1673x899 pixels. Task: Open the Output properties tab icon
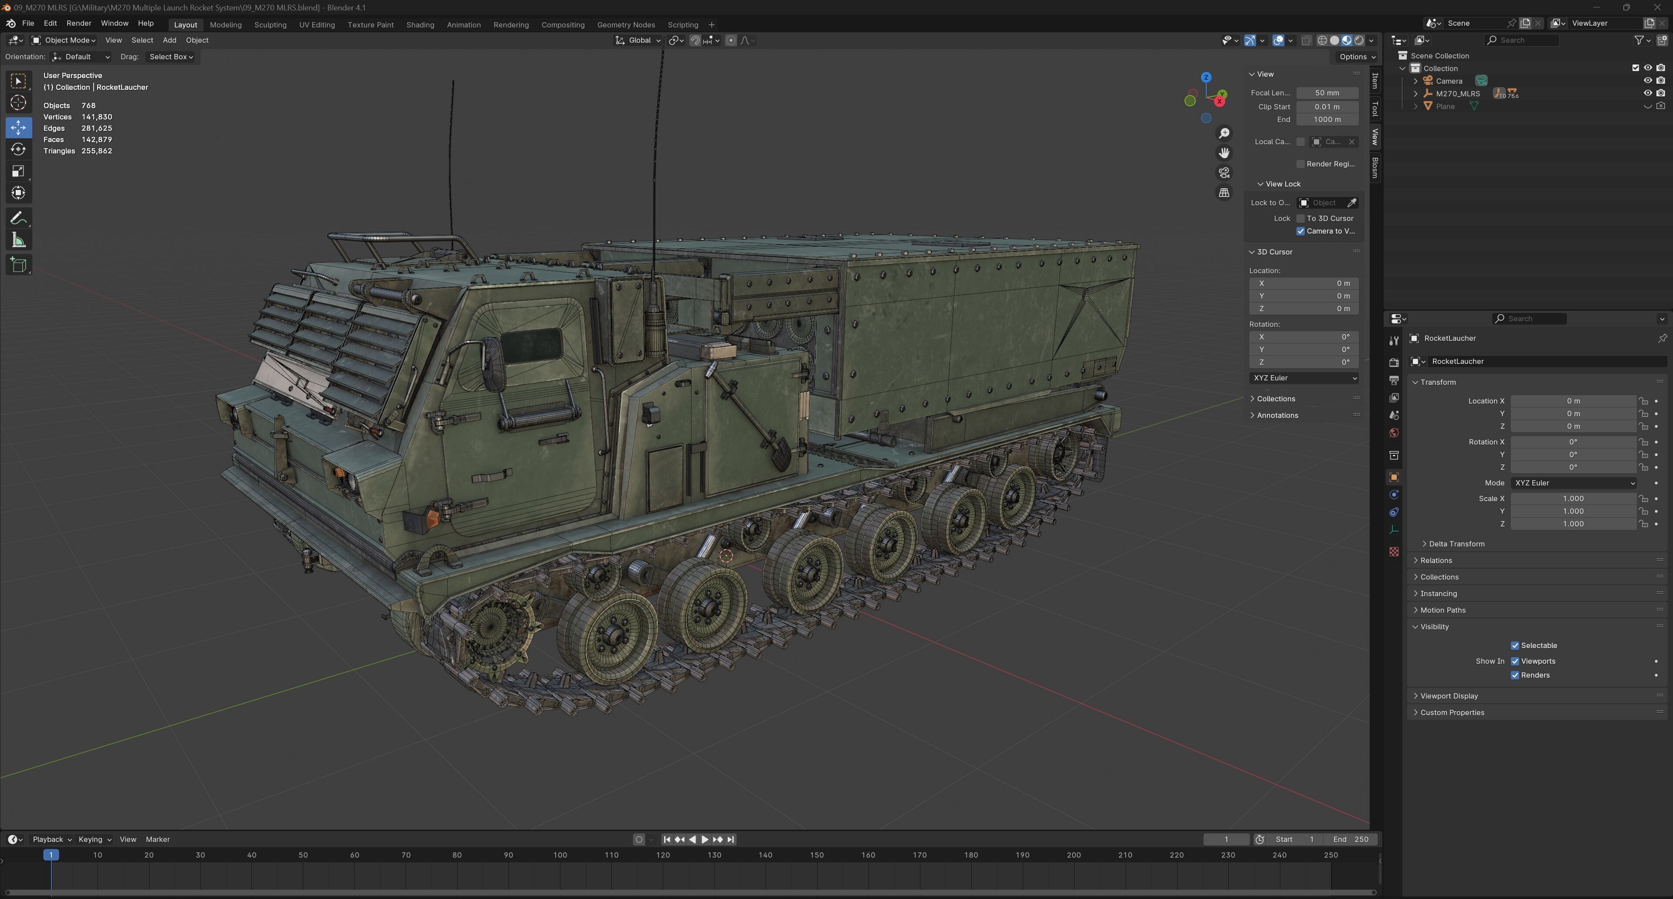tap(1394, 380)
